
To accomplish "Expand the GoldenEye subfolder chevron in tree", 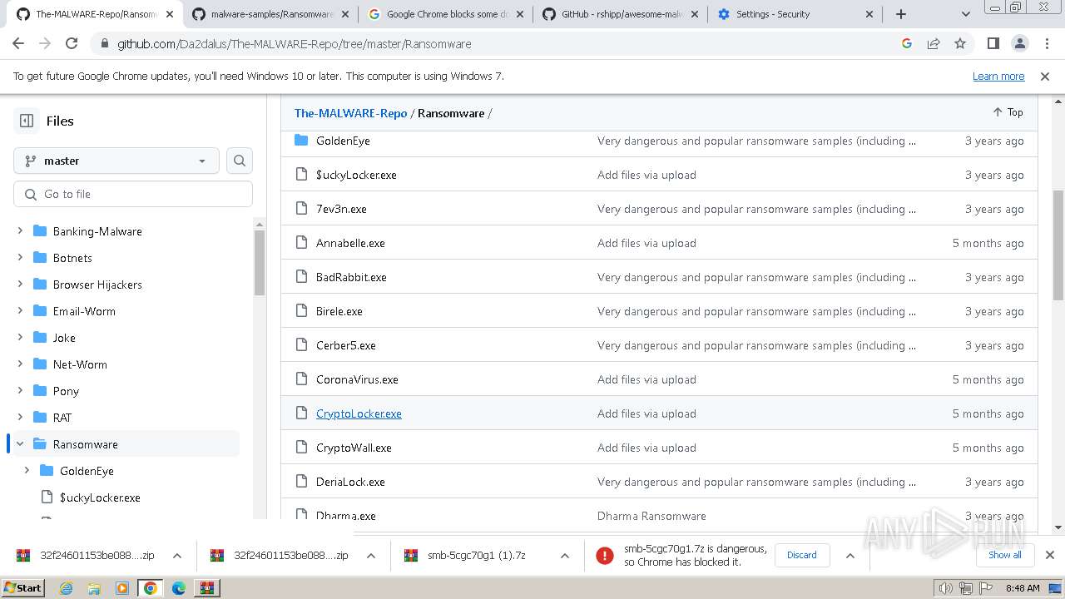I will [27, 471].
